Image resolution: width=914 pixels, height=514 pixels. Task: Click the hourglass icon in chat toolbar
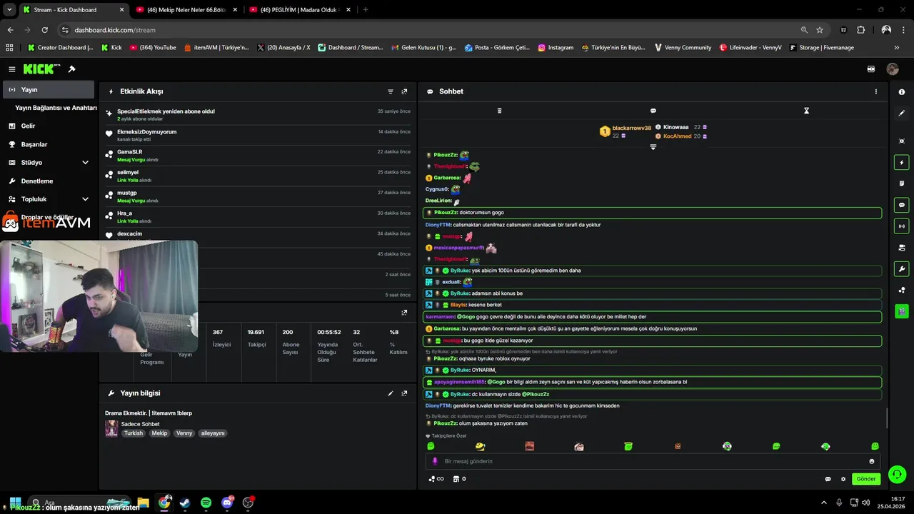point(806,111)
